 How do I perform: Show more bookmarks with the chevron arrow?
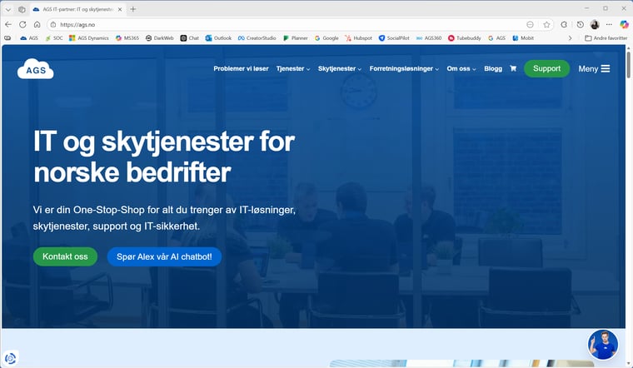point(570,38)
